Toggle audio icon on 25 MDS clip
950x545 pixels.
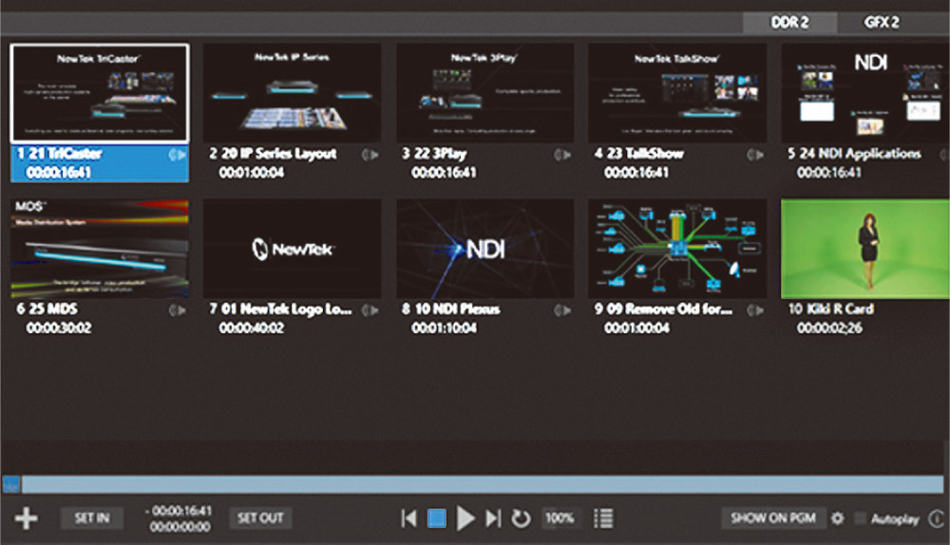coord(177,310)
